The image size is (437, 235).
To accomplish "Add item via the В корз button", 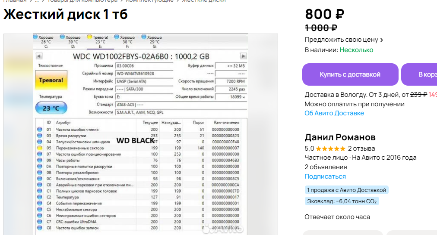I will (419, 74).
